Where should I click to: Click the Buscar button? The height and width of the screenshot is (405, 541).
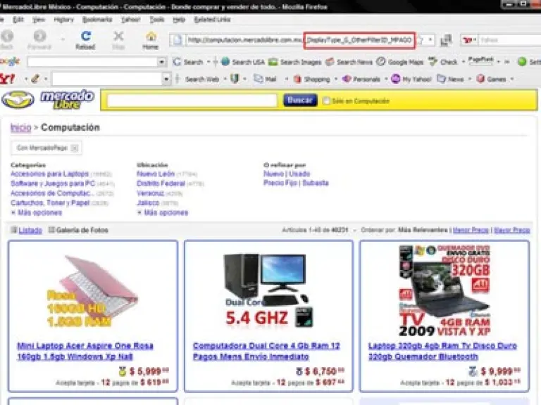click(x=300, y=101)
